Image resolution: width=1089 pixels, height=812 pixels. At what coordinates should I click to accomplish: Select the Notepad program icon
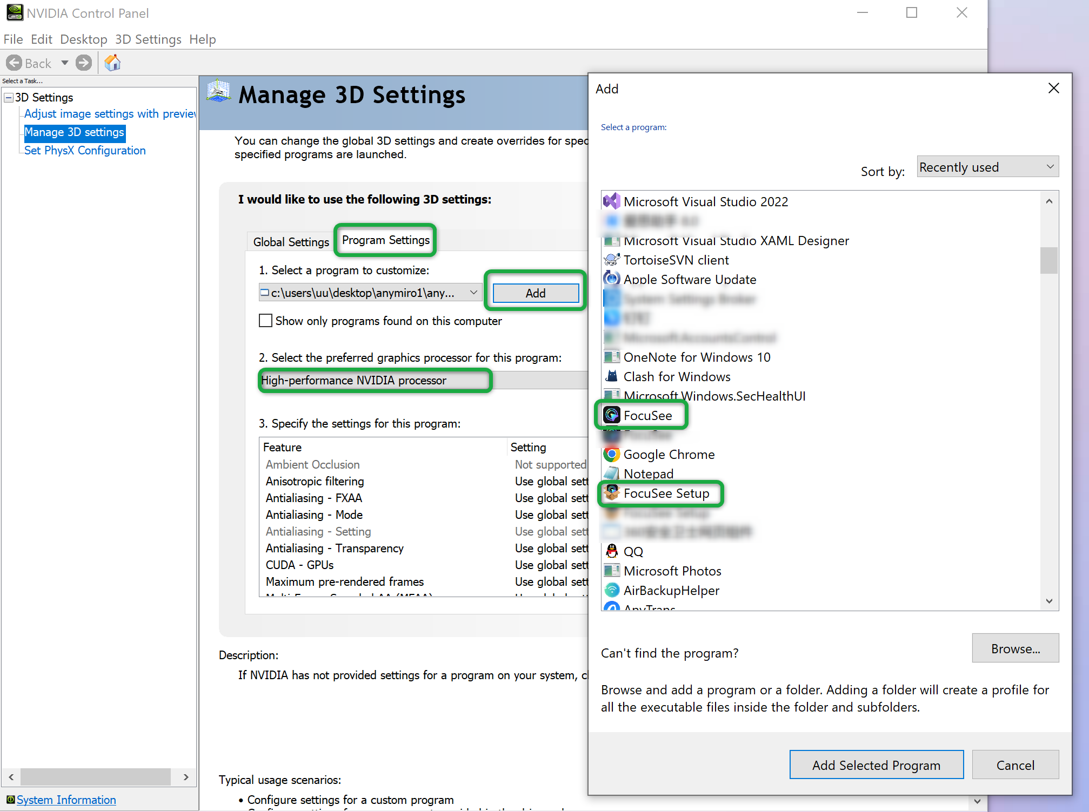pos(611,473)
